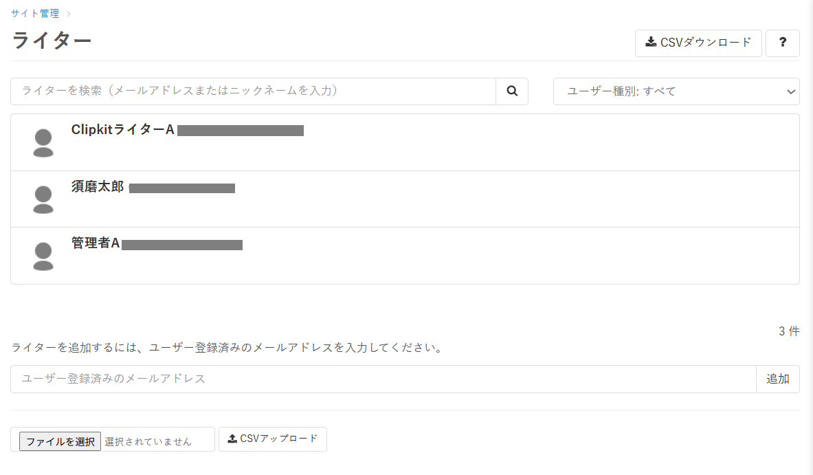Screen dimensions: 813x475
Task: Click the 選択されていません file status text
Action: (x=148, y=442)
